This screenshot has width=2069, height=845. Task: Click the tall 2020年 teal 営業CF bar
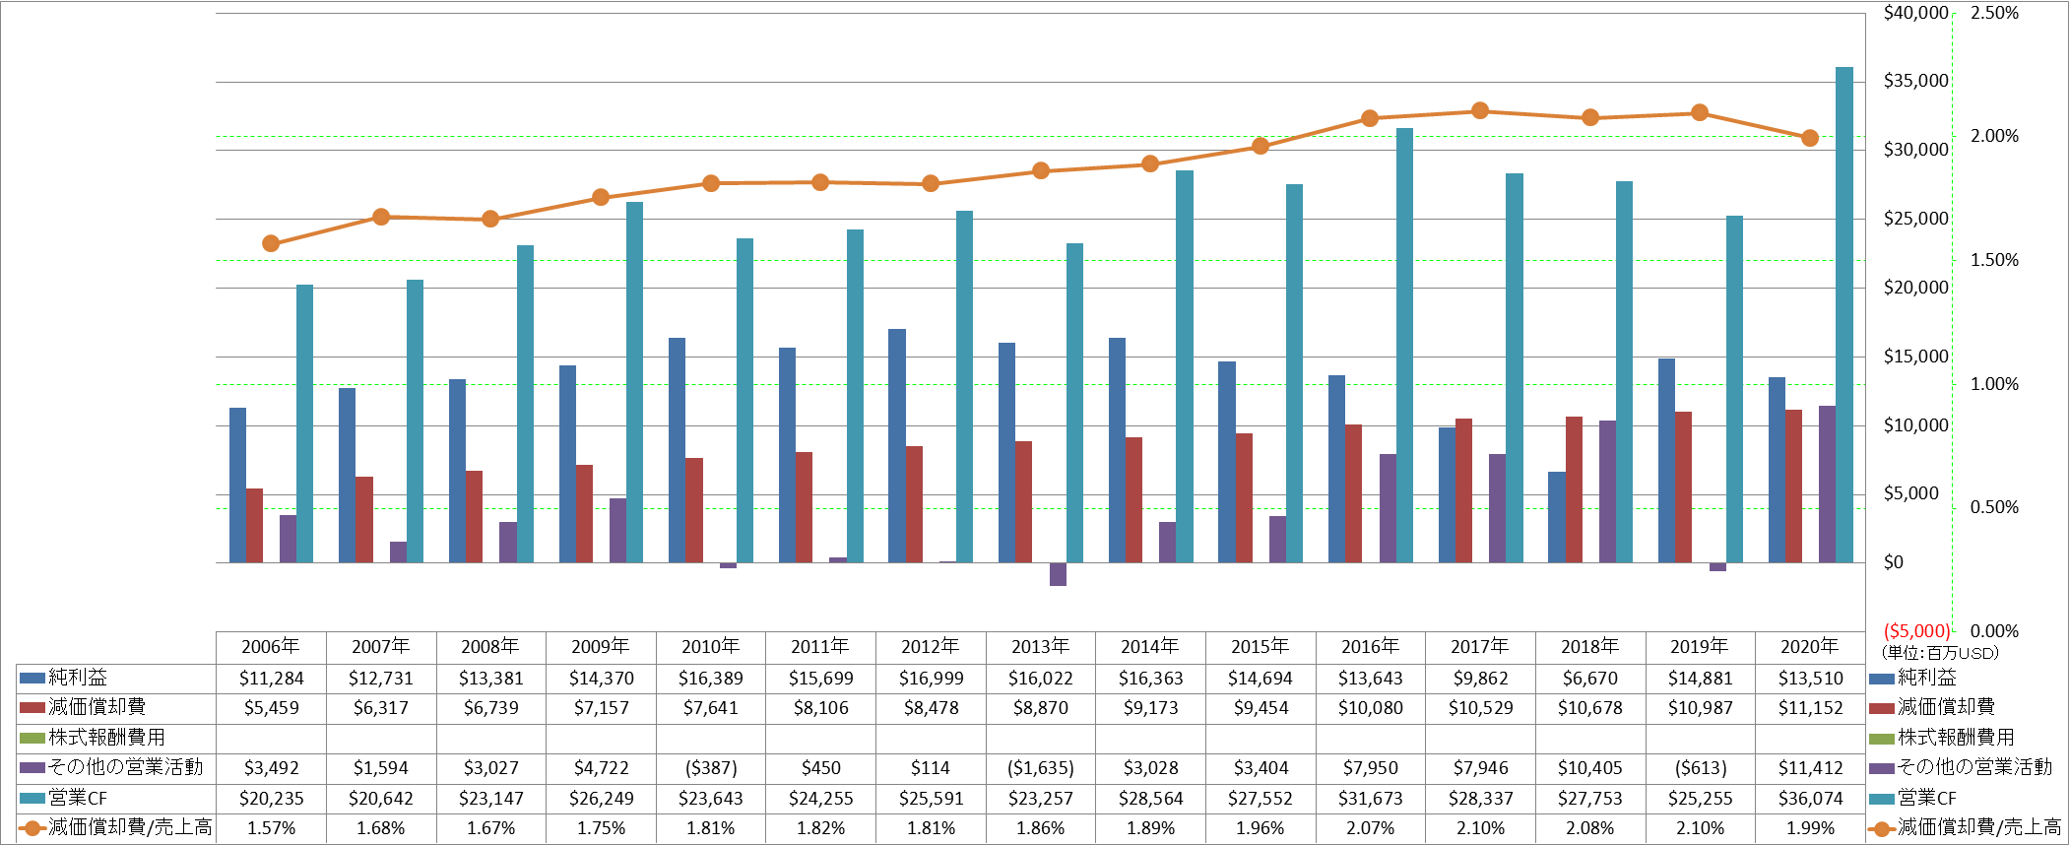tap(1844, 315)
